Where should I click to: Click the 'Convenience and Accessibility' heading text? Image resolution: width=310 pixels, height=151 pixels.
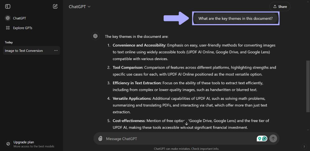[x=139, y=45]
